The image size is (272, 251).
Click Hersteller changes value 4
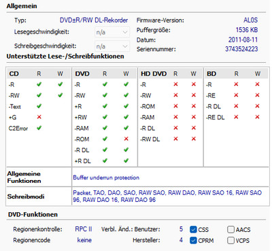coord(181,240)
